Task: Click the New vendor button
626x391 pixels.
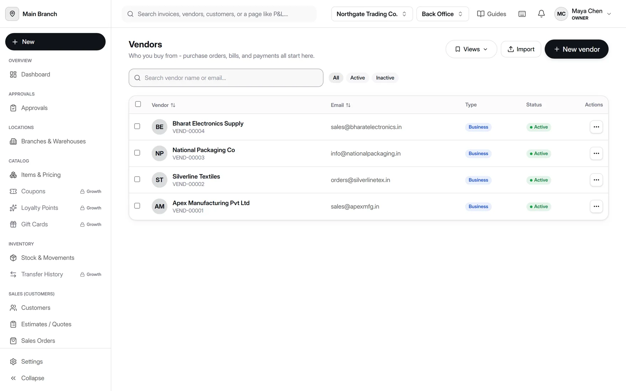Action: (576, 49)
